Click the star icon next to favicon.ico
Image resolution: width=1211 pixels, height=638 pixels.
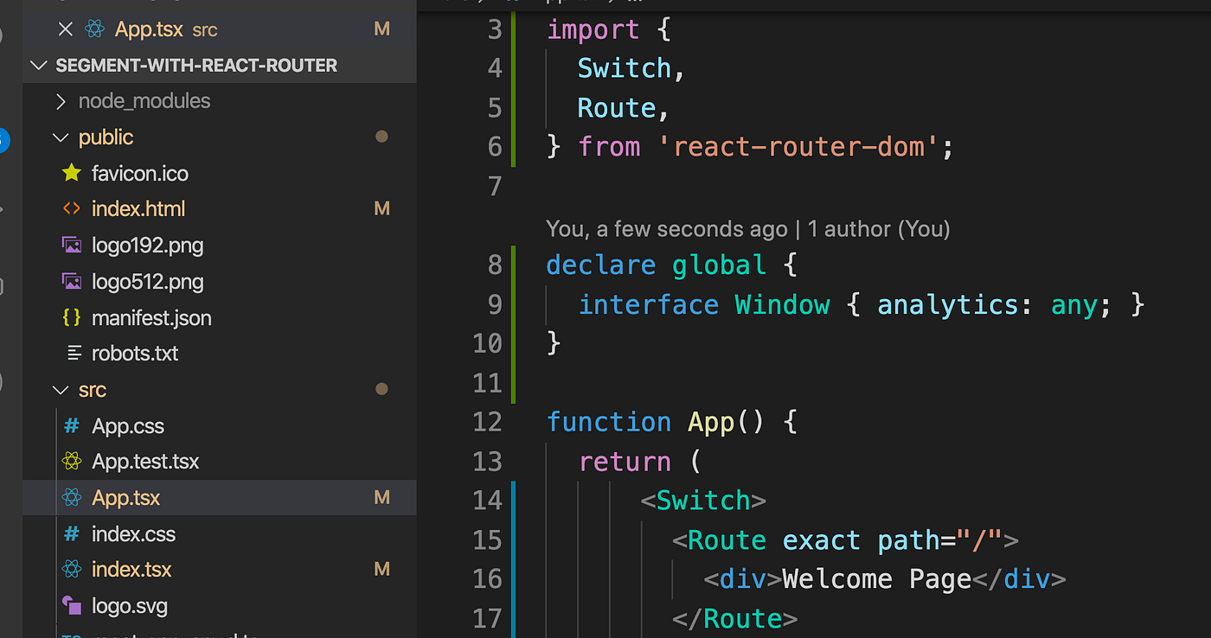71,173
